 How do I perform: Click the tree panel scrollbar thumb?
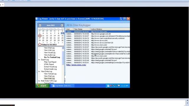coord(63,58)
